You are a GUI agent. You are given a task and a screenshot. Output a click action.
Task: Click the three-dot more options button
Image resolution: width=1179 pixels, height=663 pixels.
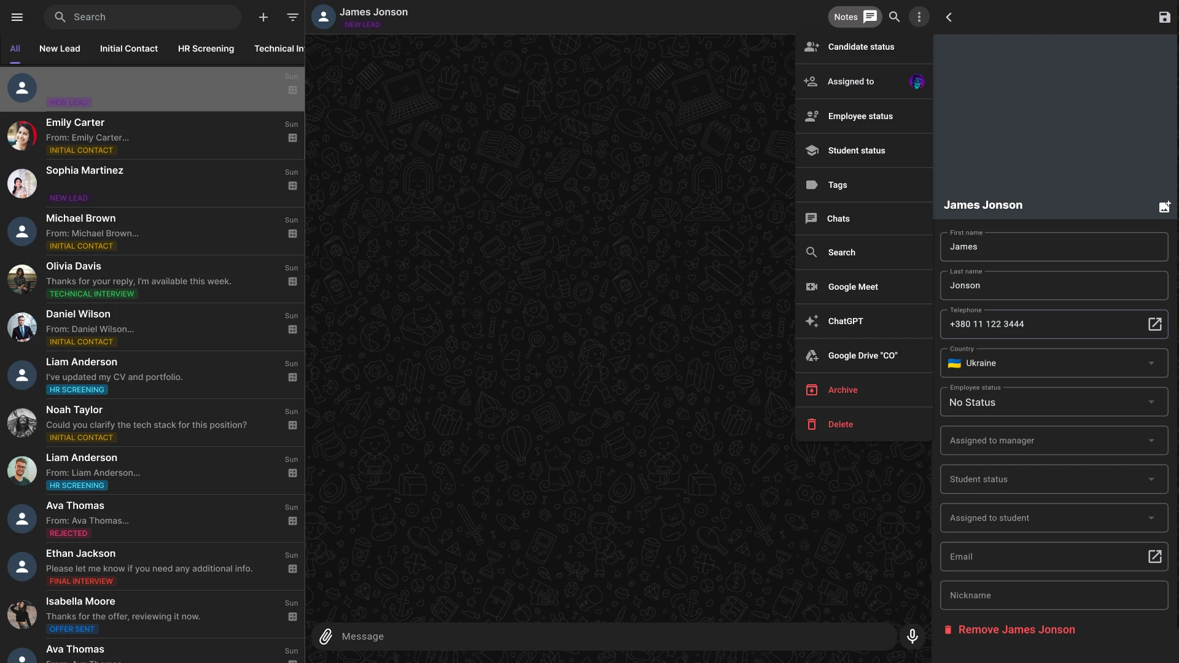919,17
